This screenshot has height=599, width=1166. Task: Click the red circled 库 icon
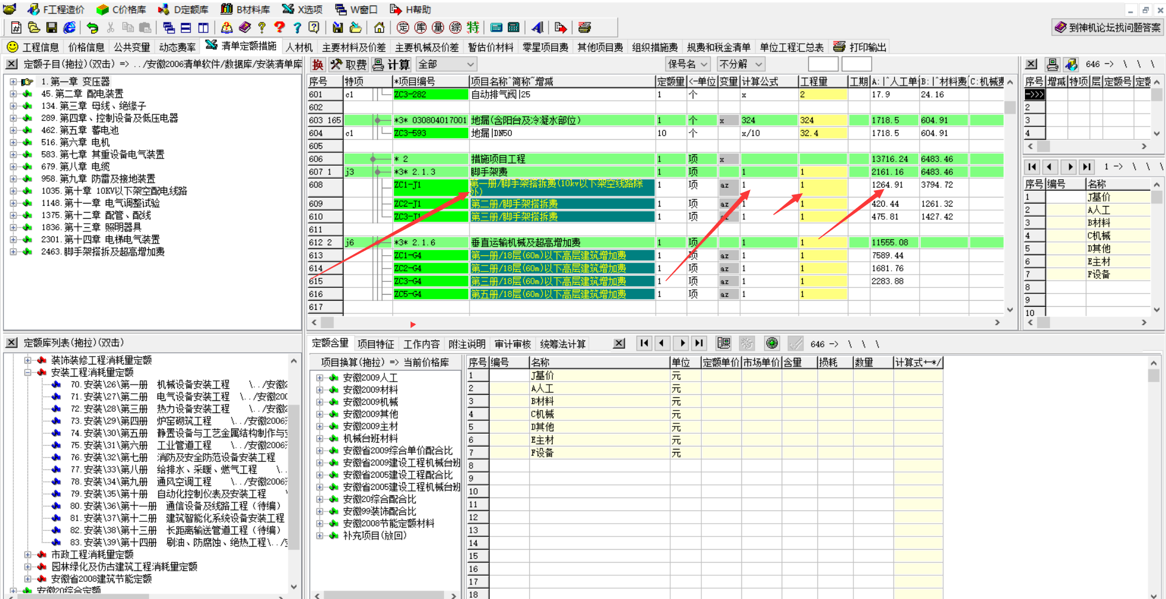click(x=420, y=28)
